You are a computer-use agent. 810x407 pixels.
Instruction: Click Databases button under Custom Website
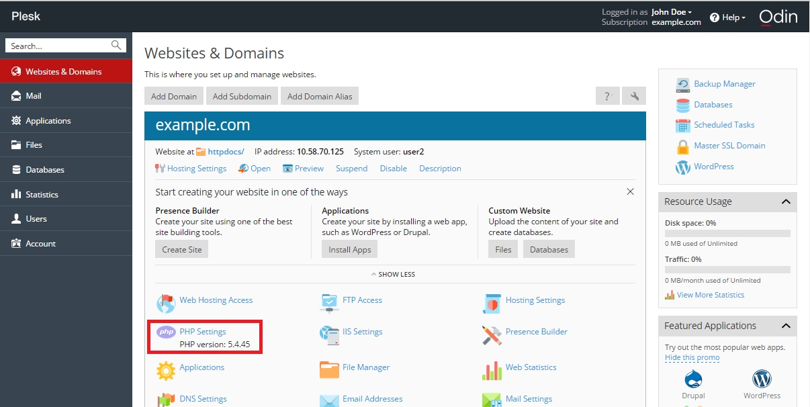[549, 249]
